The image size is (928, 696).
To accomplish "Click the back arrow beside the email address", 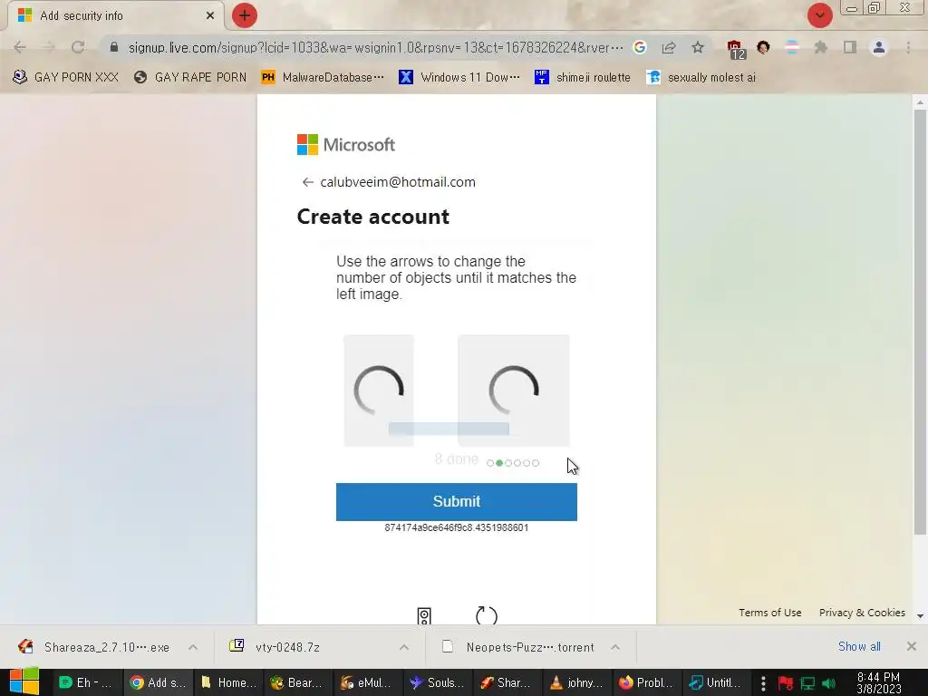I will (307, 182).
